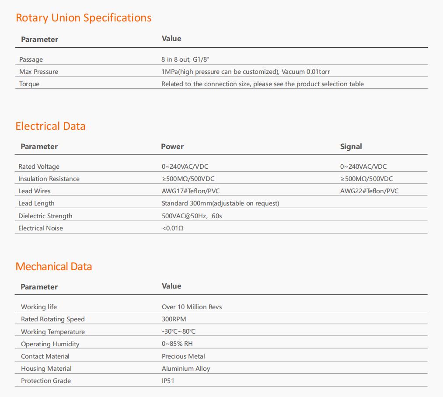This screenshot has width=443, height=397.
Task: Click the '<0.01Ω' noise value
Action: [x=173, y=228]
